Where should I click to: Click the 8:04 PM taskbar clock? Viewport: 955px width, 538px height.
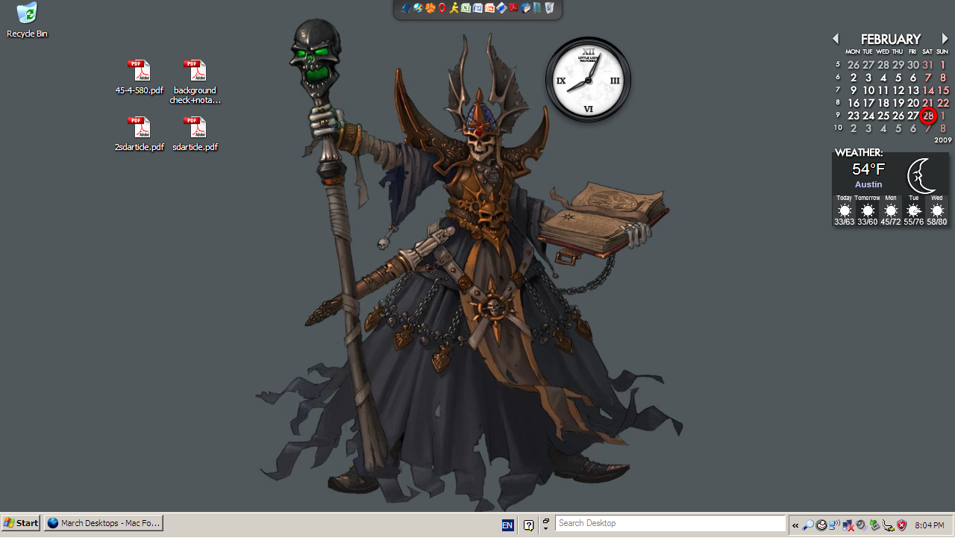tap(929, 525)
